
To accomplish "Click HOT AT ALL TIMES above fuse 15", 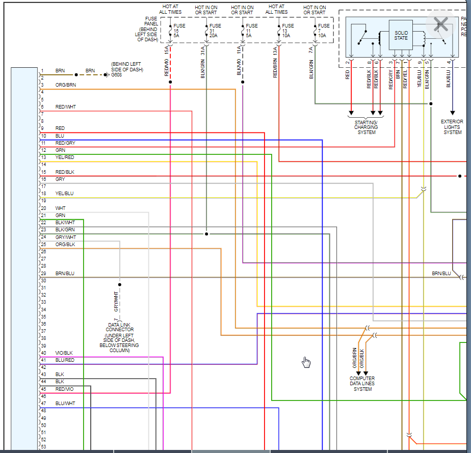I will (x=170, y=9).
